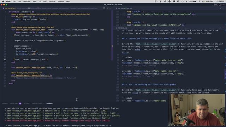This screenshot has height=127, width=226.
Task: Open more actions for left editor group
Action: point(110,8)
